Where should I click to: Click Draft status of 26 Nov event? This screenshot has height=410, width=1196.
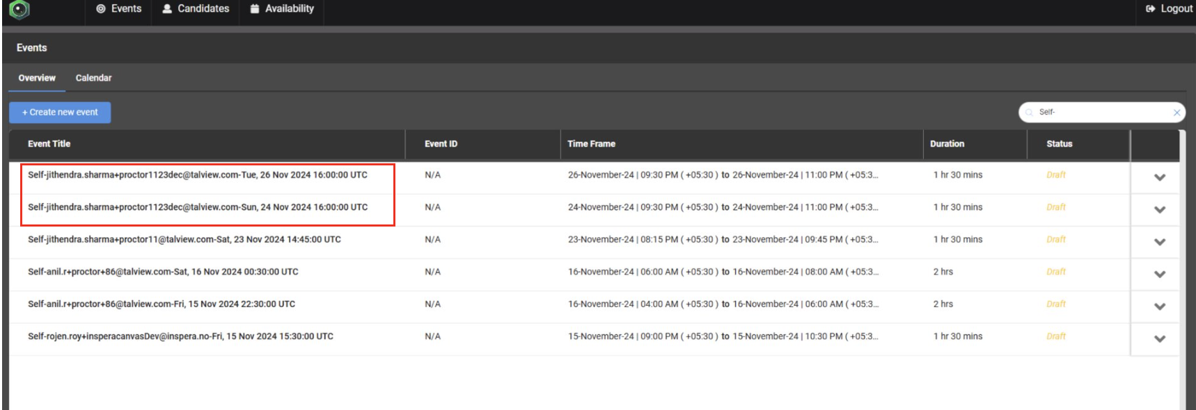pos(1055,175)
